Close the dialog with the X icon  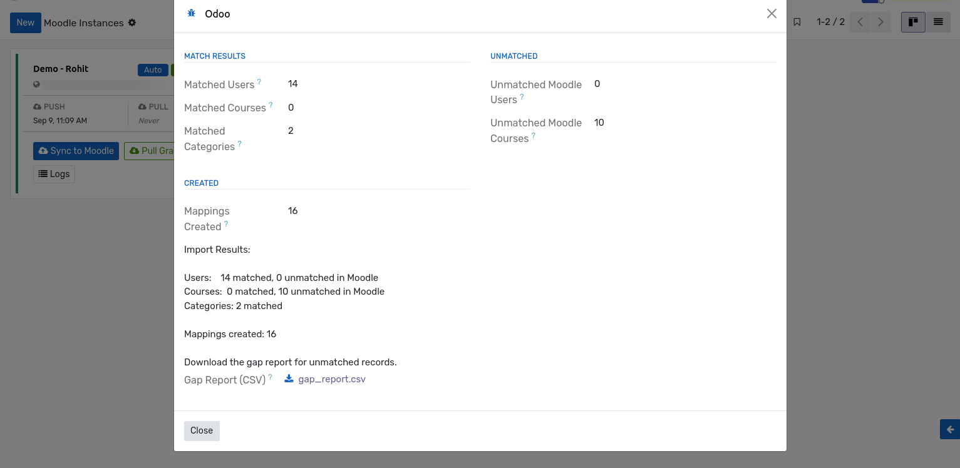tap(772, 14)
